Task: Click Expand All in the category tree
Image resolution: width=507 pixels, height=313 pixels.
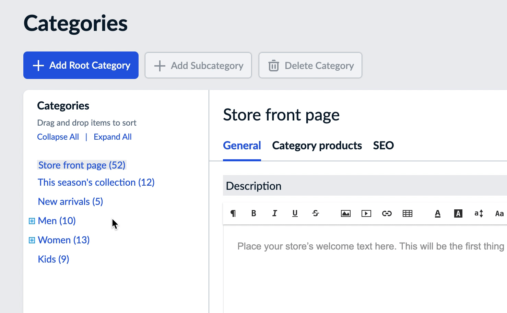Action: pyautogui.click(x=113, y=137)
